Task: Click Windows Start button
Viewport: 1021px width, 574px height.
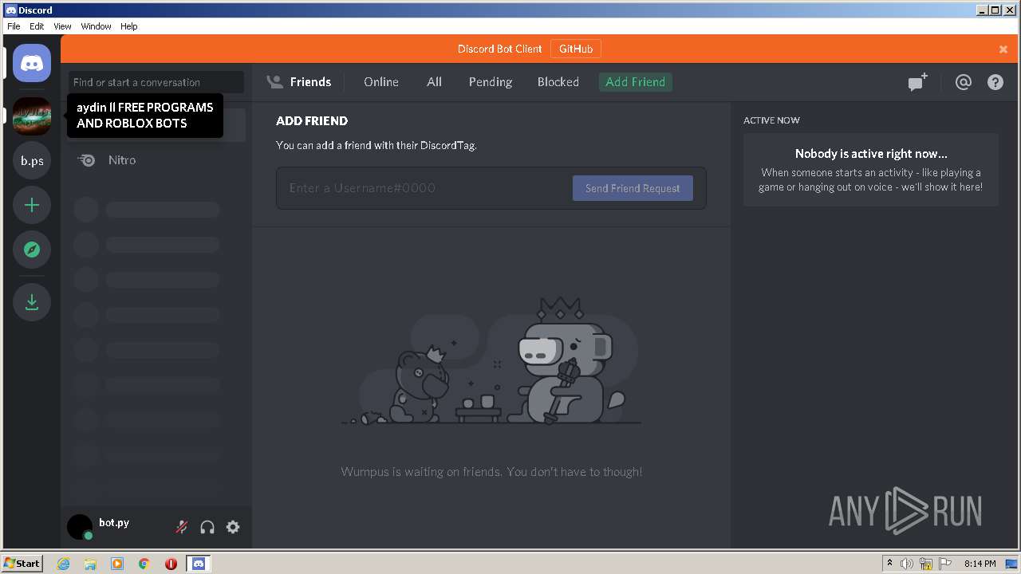Action: [22, 564]
